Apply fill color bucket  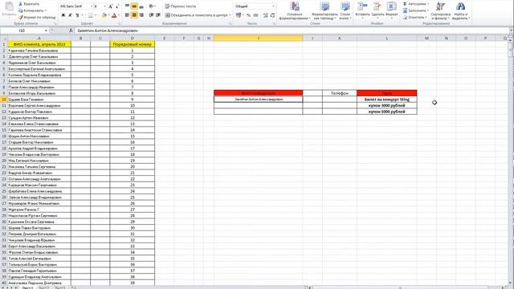(104, 15)
